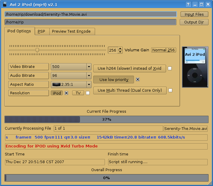This screenshot has width=213, height=186.
Task: Click the window resize grip corner
Action: point(210,183)
